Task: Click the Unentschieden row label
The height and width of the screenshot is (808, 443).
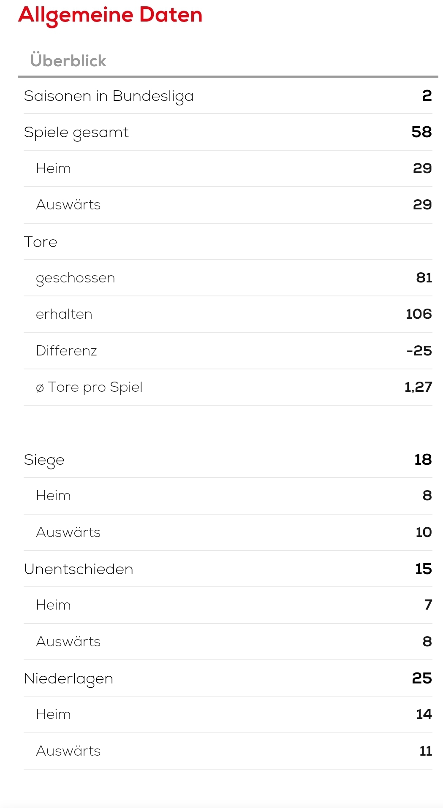Action: pyautogui.click(x=79, y=569)
